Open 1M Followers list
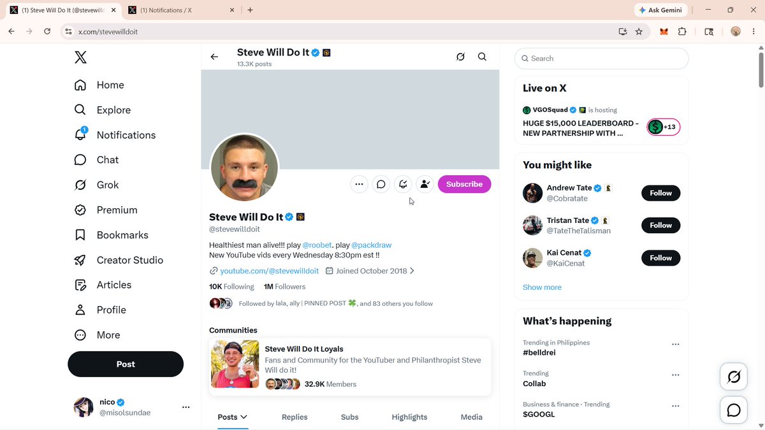Screen dimensions: 765x430 pyautogui.click(x=284, y=287)
